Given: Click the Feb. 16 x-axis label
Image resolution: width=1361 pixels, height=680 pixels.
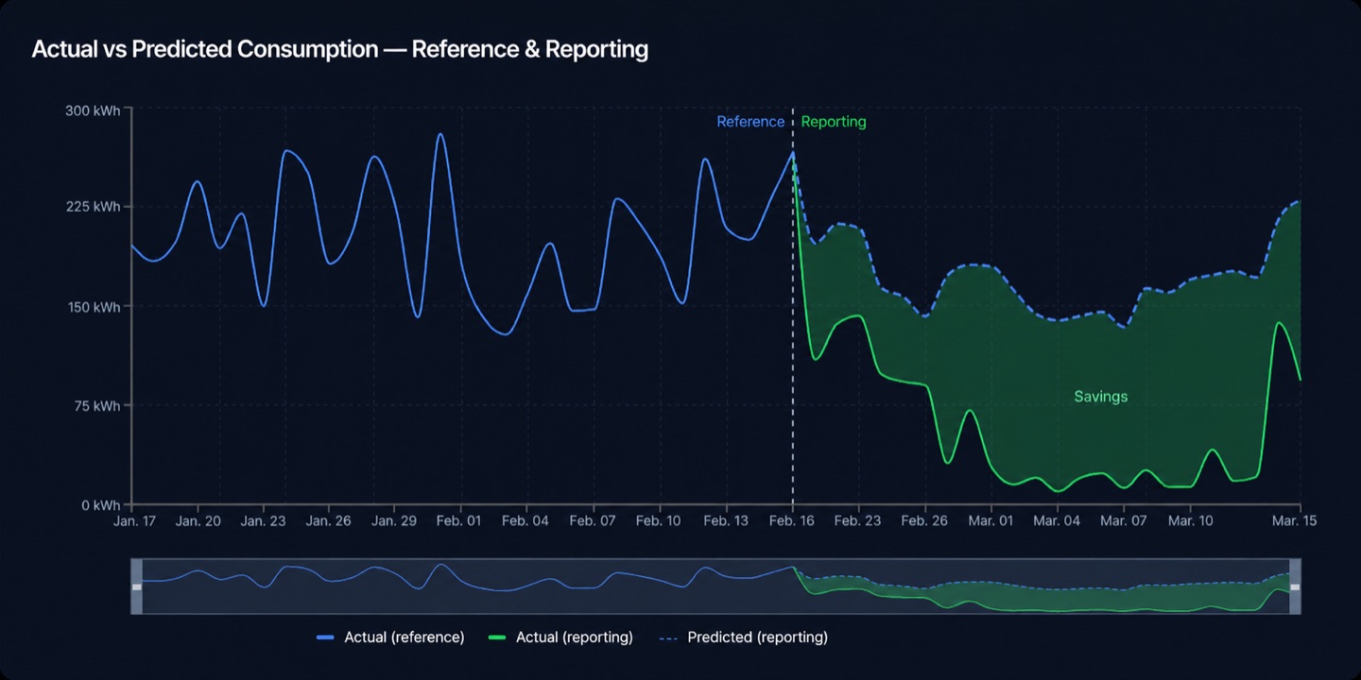Looking at the screenshot, I should click(792, 521).
